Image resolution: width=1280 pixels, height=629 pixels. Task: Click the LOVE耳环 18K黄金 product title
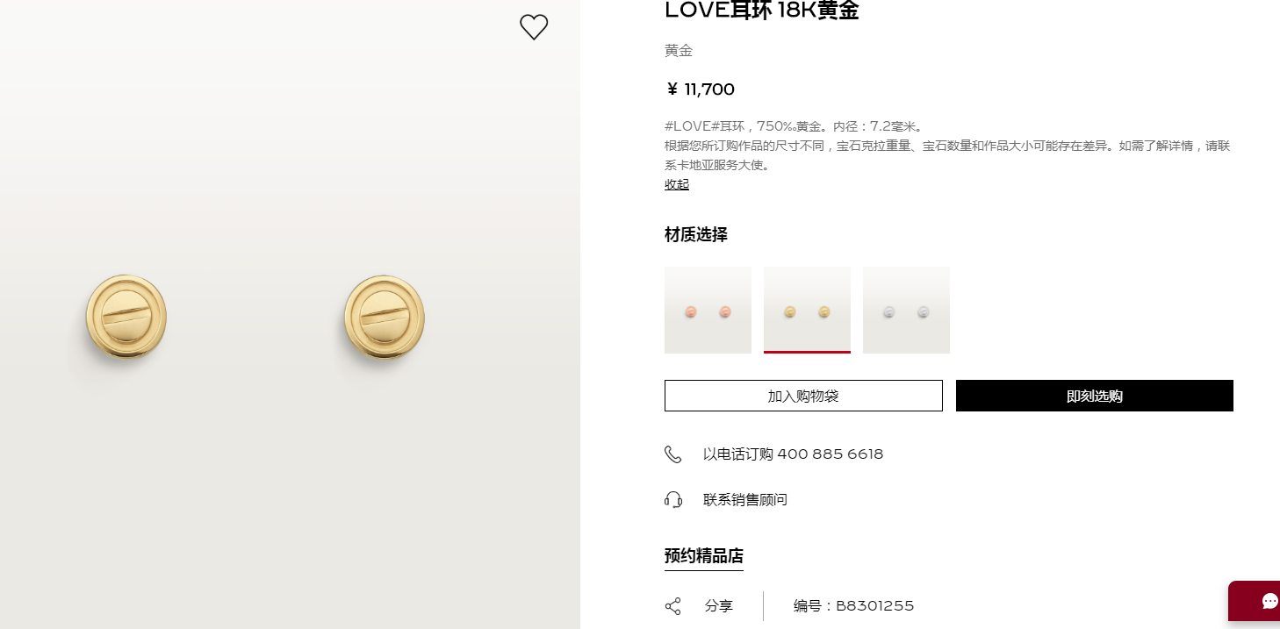[x=762, y=11]
